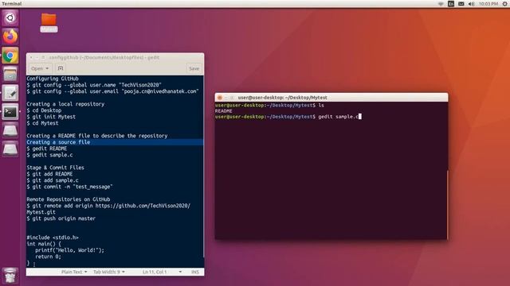The width and height of the screenshot is (510, 286).
Task: Click the '$ cd Mytest' line
Action: click(42, 123)
